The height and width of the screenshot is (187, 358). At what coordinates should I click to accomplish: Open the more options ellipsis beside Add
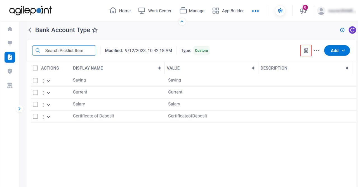tap(317, 51)
